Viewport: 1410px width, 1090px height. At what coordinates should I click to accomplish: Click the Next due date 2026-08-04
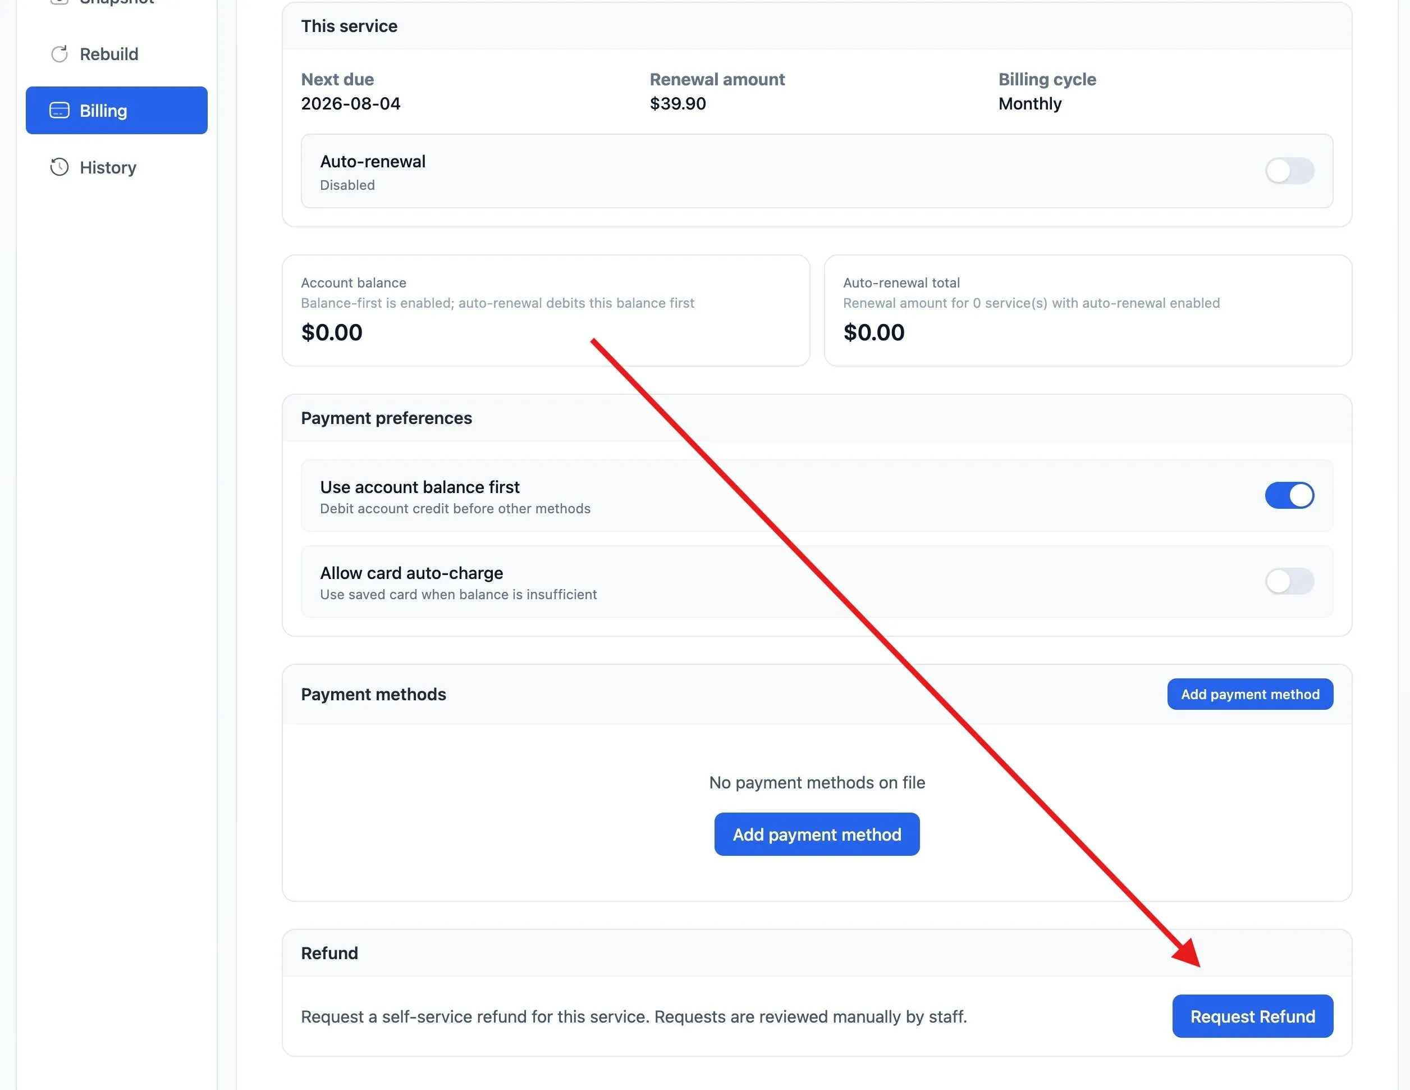click(x=351, y=103)
